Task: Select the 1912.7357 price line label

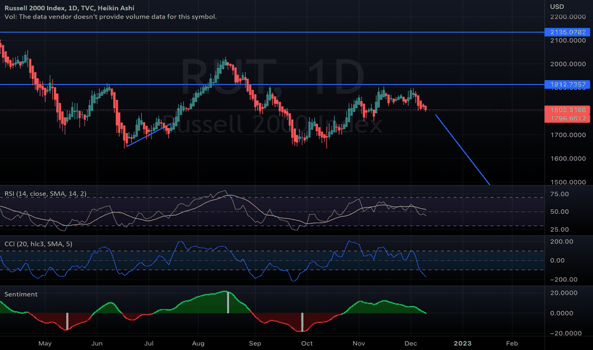Action: [x=568, y=85]
